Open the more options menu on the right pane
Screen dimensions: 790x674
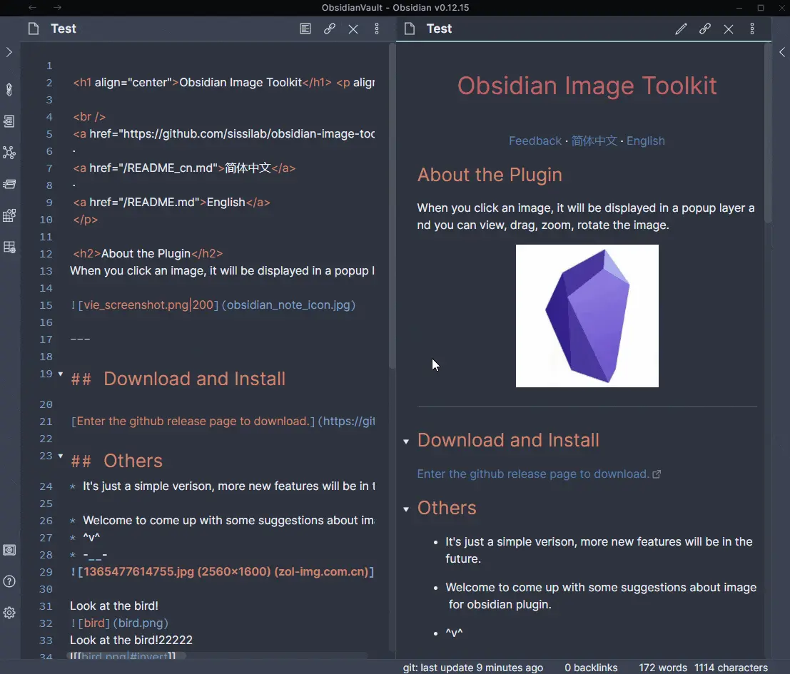[x=752, y=29]
